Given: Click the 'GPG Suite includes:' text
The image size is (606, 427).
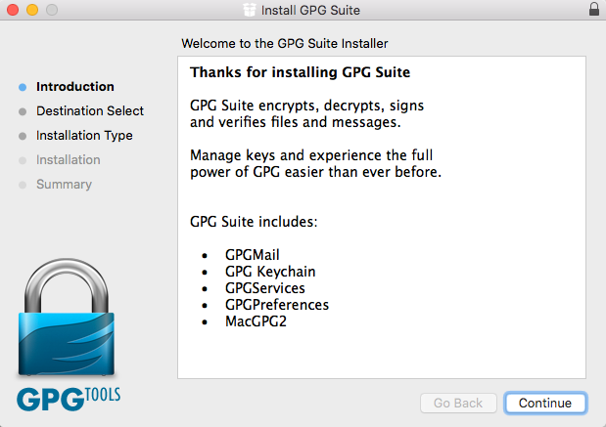Looking at the screenshot, I should (254, 222).
